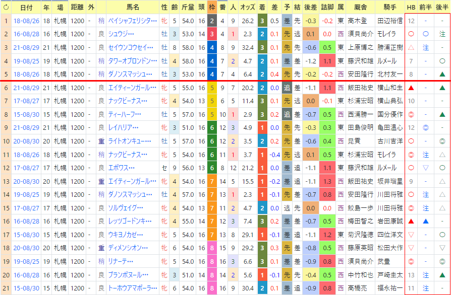Open the 17-08/27 date link in row 7
This screenshot has height=295, width=451.
click(x=26, y=101)
